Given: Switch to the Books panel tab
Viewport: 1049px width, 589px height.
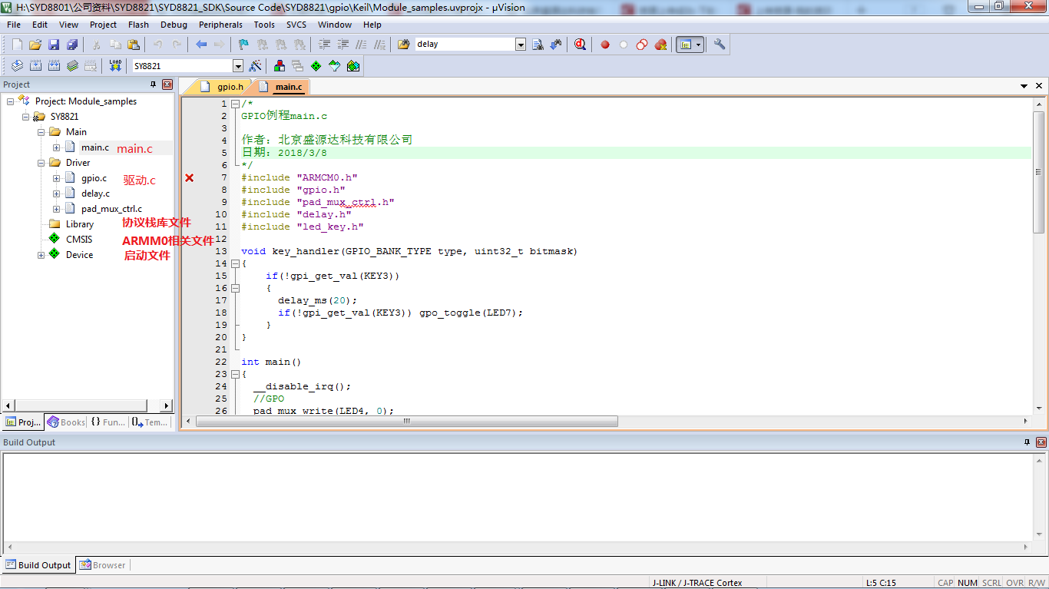Looking at the screenshot, I should [66, 422].
